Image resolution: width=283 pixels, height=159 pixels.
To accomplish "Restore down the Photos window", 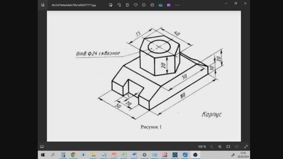I will click(x=236, y=4).
